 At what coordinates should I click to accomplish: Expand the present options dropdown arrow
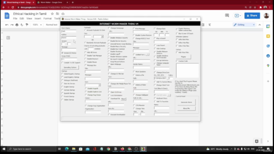(x=241, y=16)
